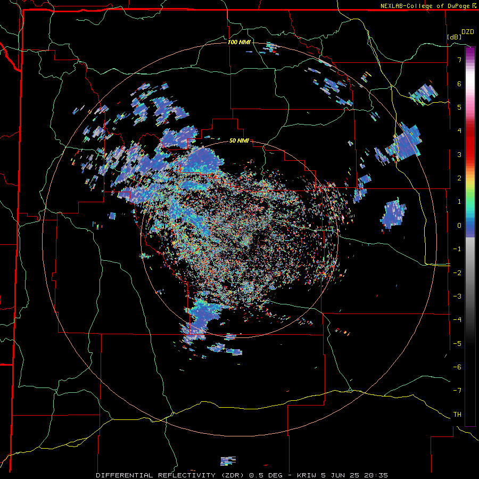Click the -2 scale tick label

[x=457, y=273]
